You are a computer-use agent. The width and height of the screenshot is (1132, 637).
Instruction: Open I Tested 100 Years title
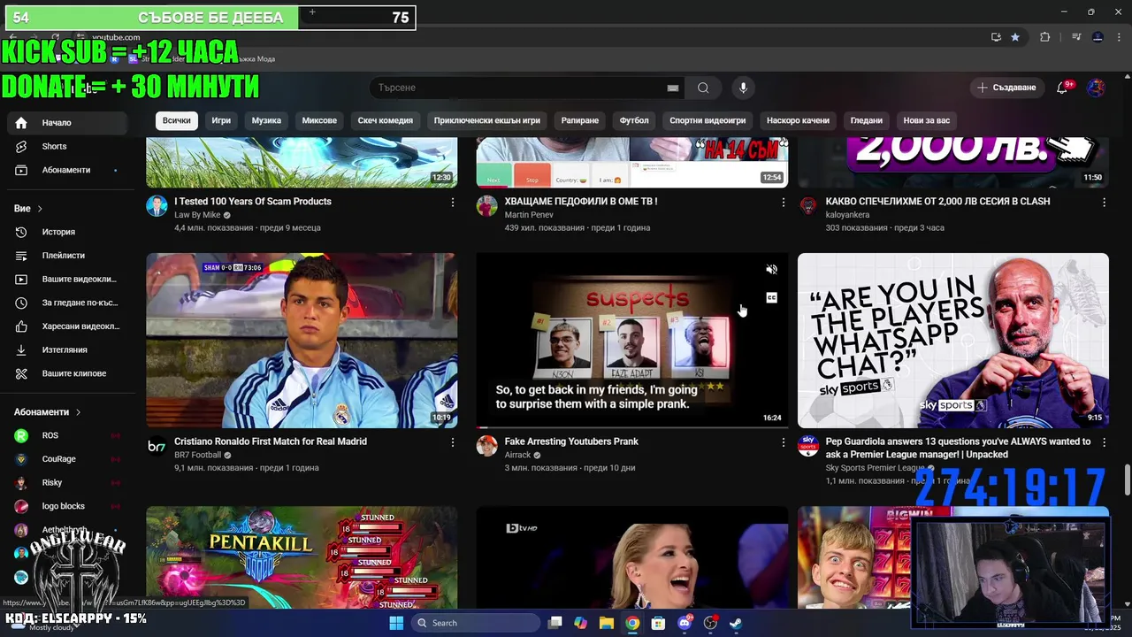pos(253,202)
